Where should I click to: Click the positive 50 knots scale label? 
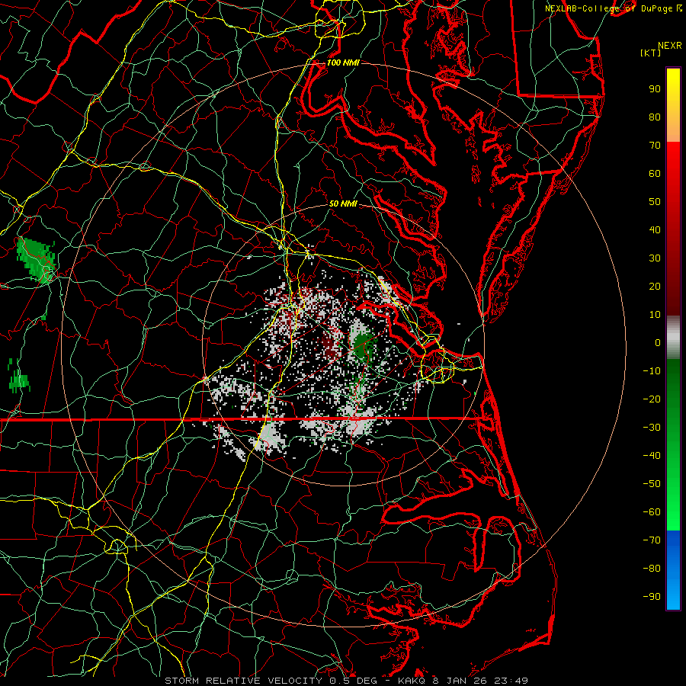[x=655, y=202]
